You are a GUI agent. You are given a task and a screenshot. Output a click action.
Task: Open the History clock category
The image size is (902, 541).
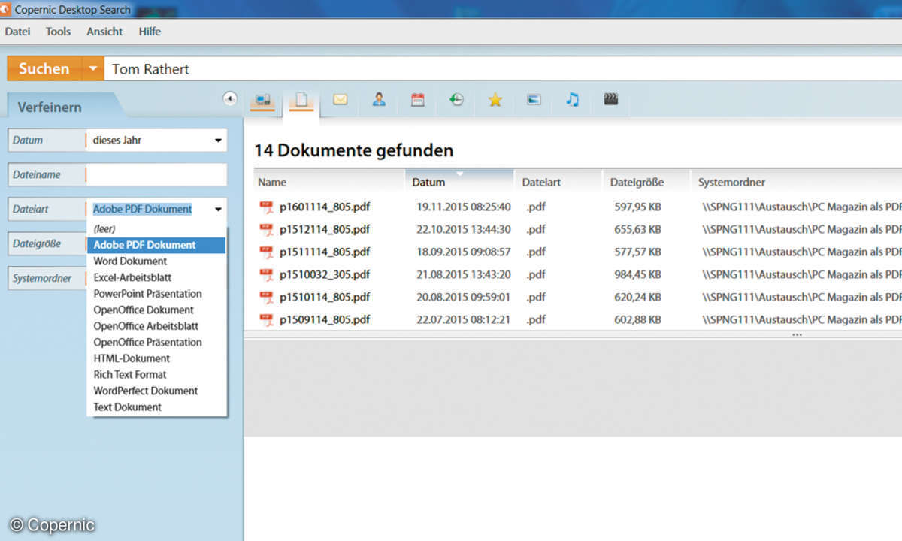coord(456,99)
